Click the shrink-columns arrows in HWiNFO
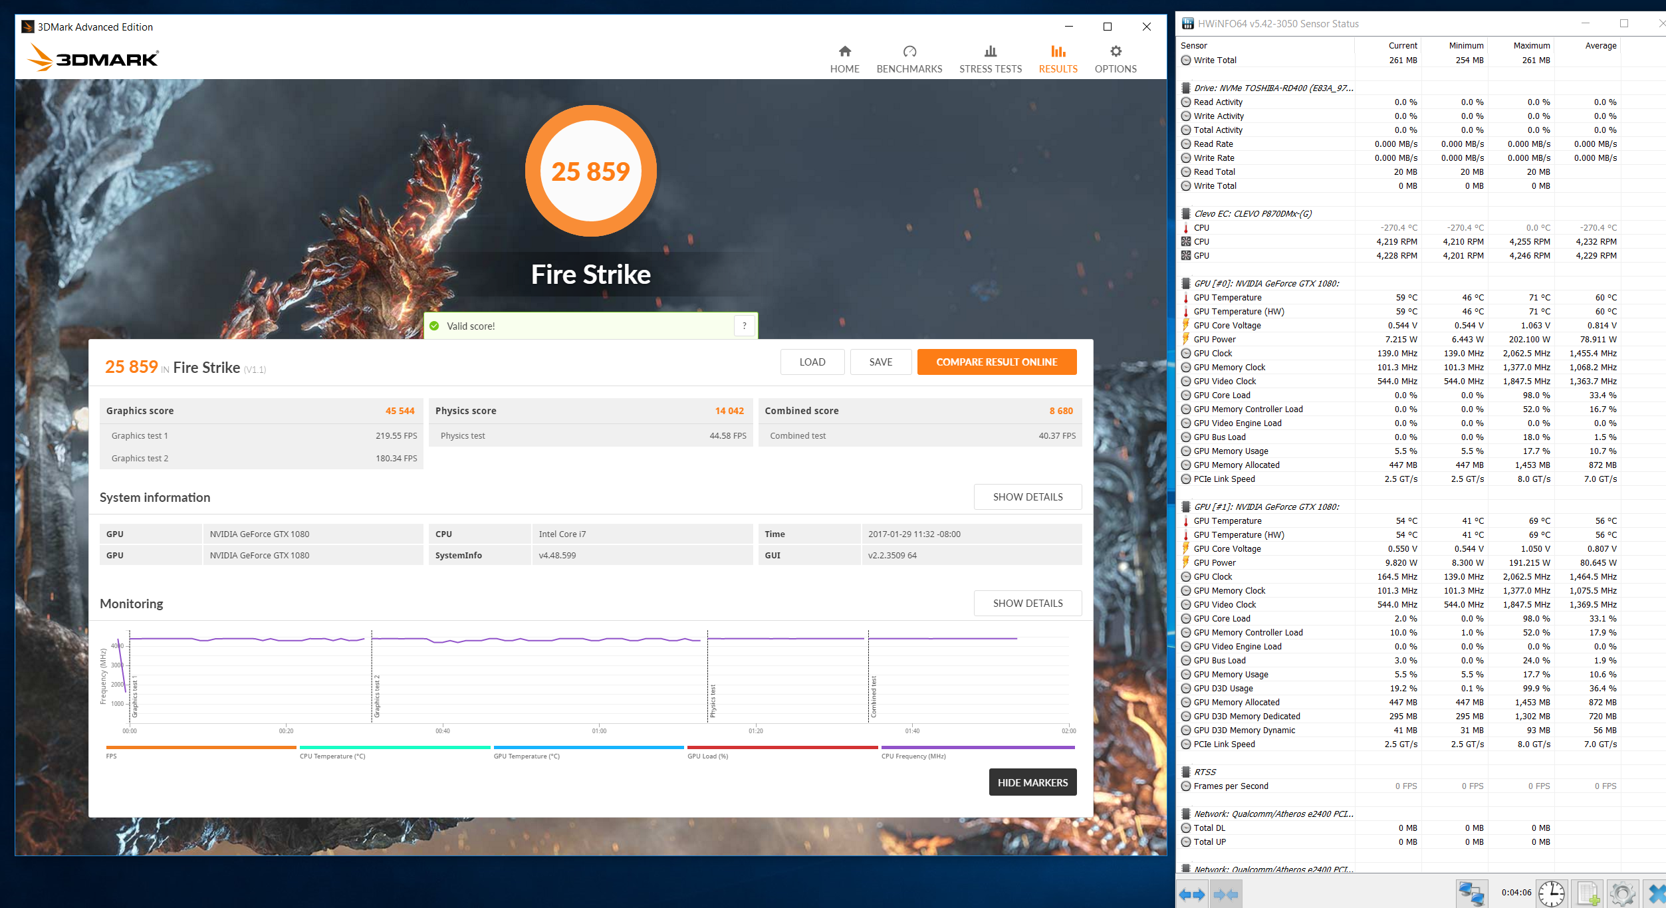This screenshot has width=1666, height=908. pos(1225,894)
